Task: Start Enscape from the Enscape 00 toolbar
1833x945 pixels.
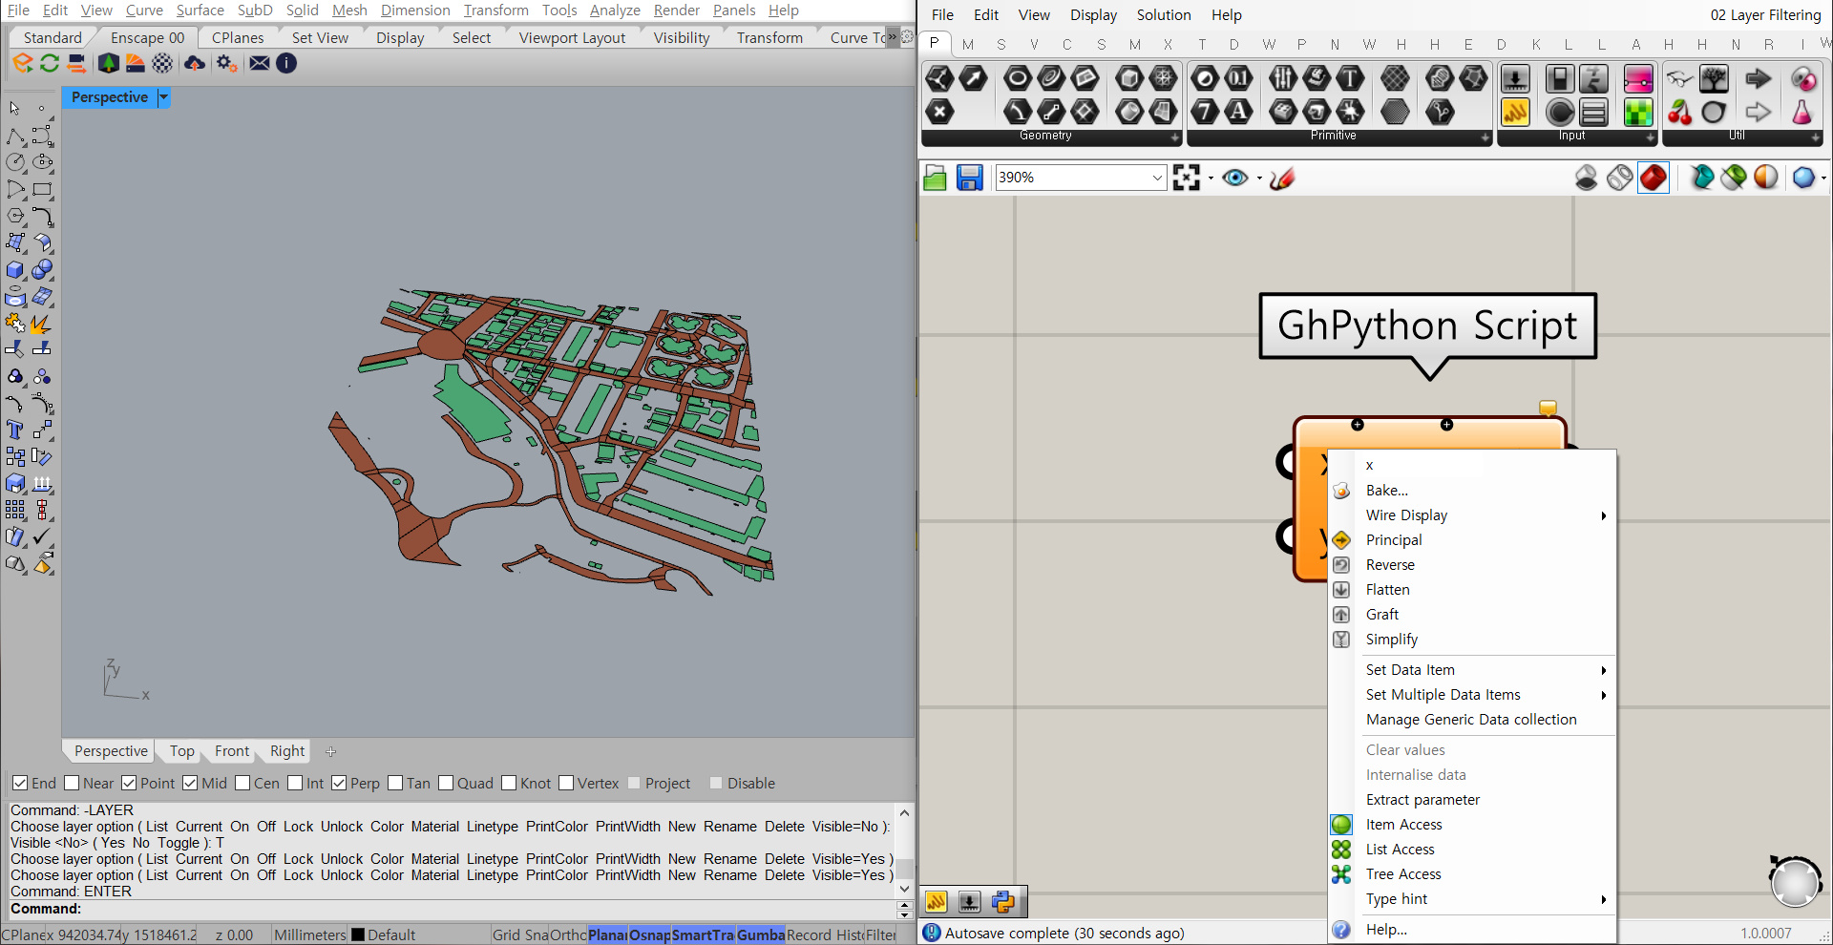Action: 23,63
